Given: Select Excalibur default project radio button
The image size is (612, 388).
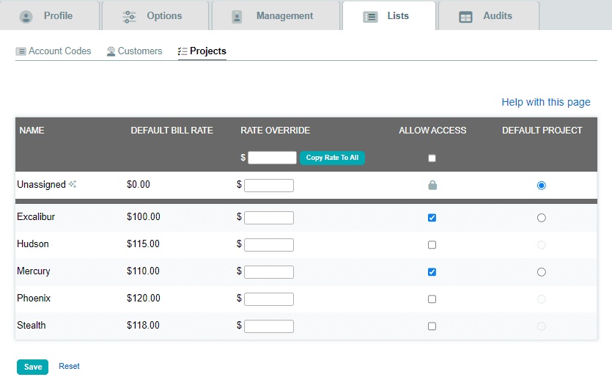Looking at the screenshot, I should [541, 218].
